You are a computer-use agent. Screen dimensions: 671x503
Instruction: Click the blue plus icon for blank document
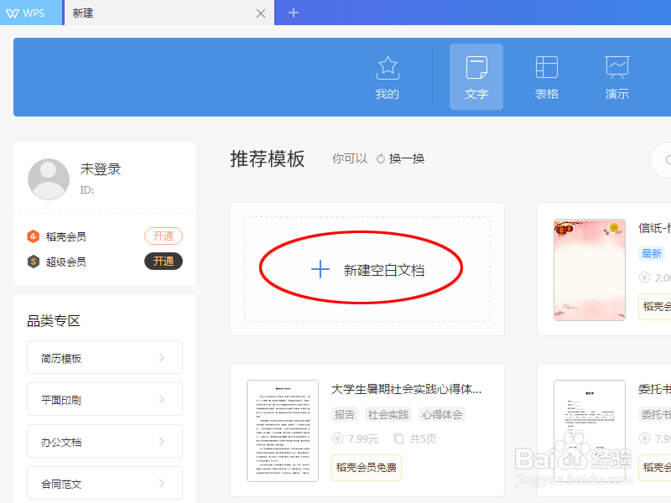click(320, 269)
